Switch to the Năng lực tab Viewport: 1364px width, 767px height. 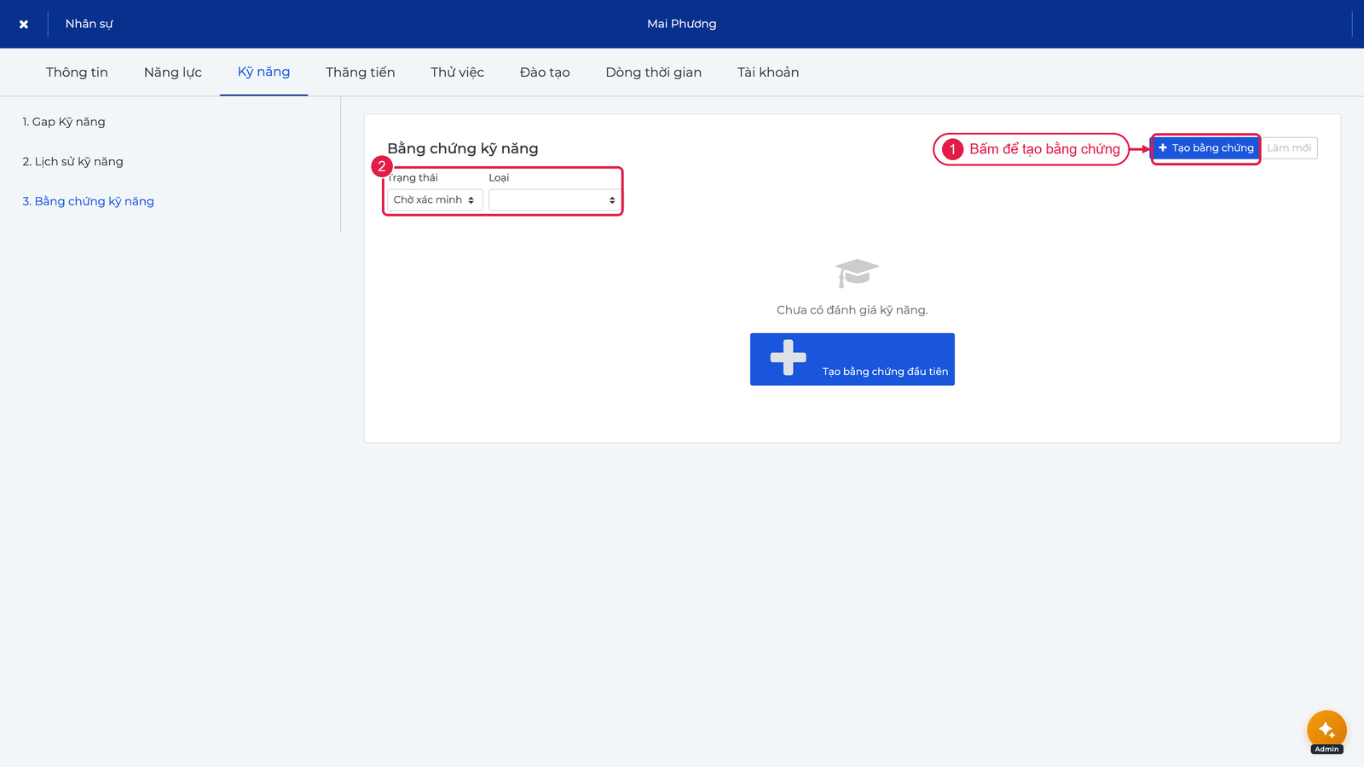point(173,72)
